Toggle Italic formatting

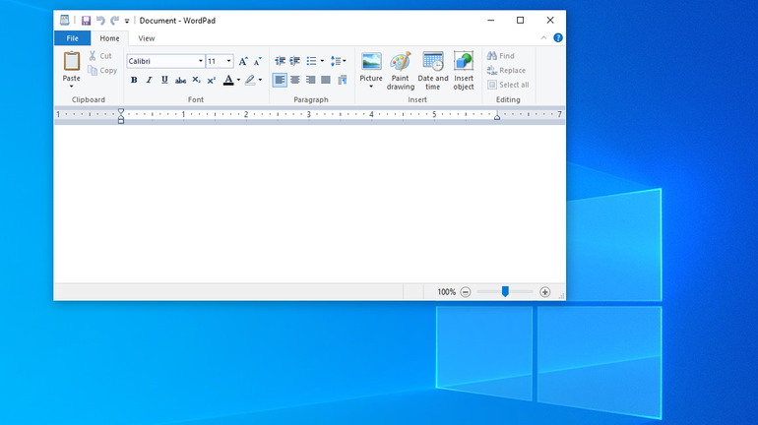[149, 81]
